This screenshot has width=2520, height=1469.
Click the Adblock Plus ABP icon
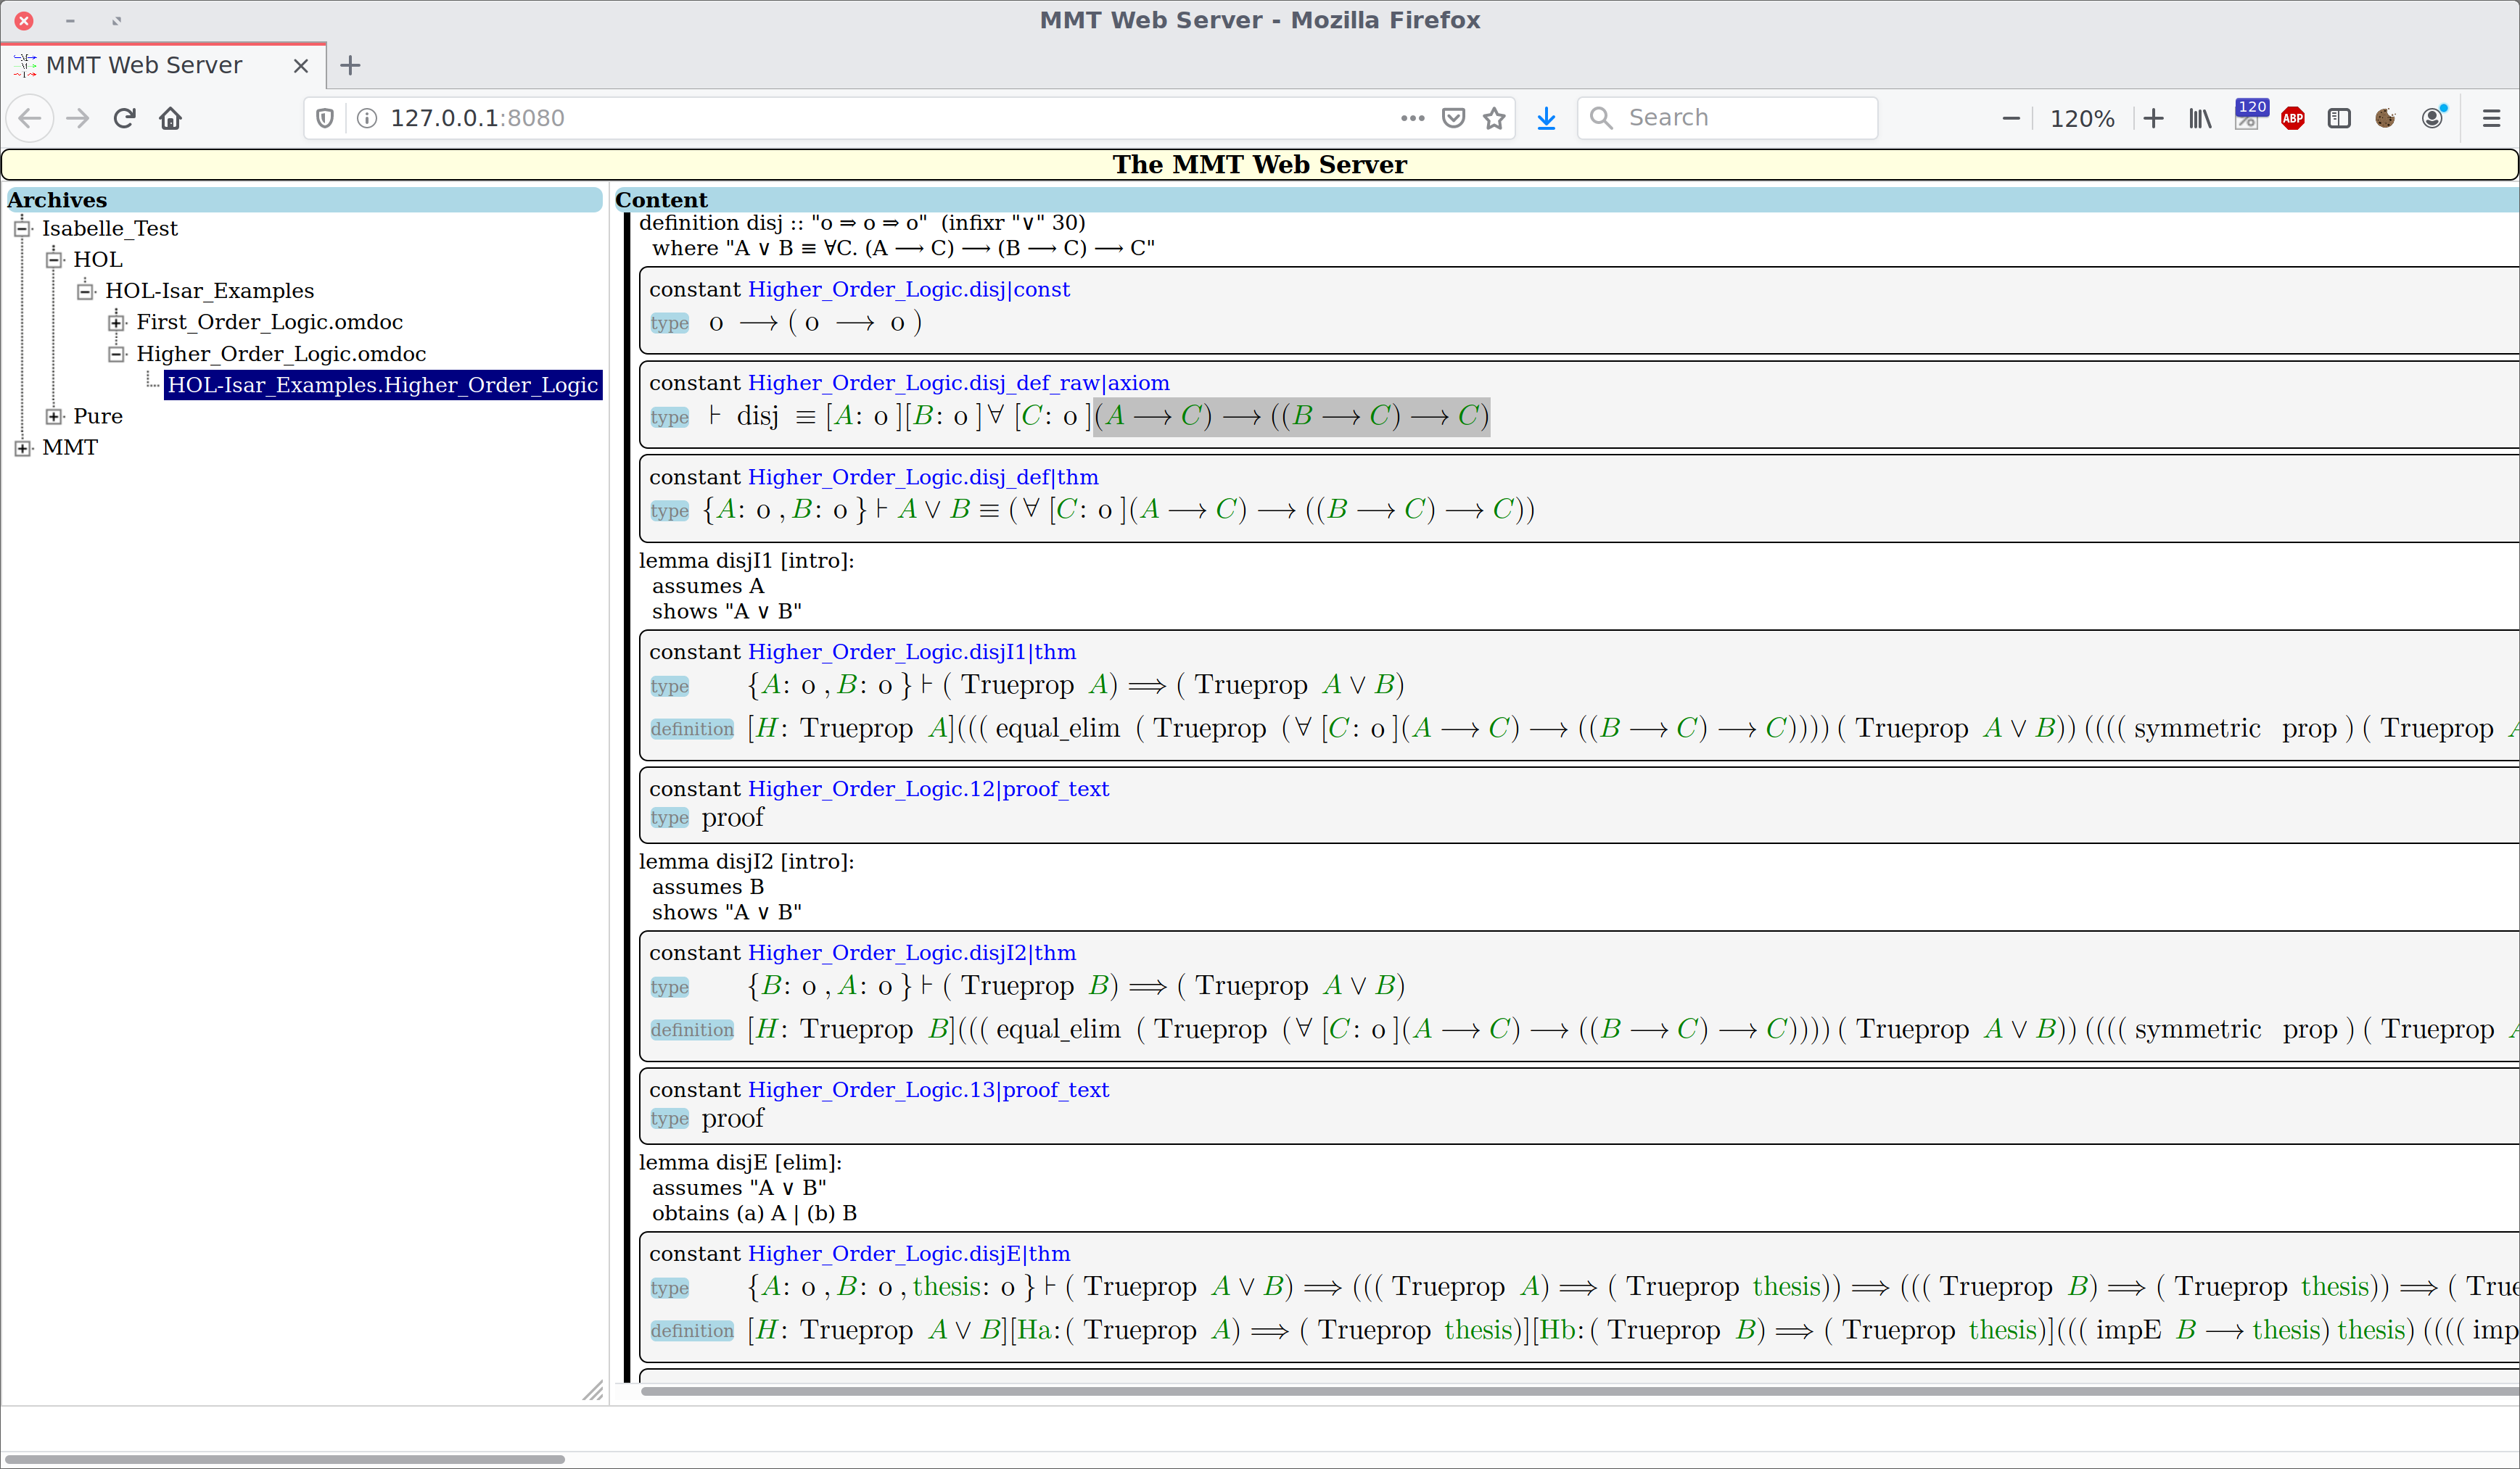coord(2293,118)
